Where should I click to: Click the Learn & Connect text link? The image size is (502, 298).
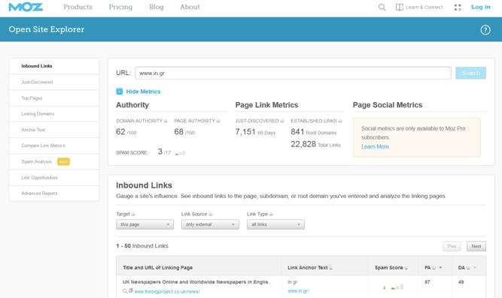(x=424, y=7)
